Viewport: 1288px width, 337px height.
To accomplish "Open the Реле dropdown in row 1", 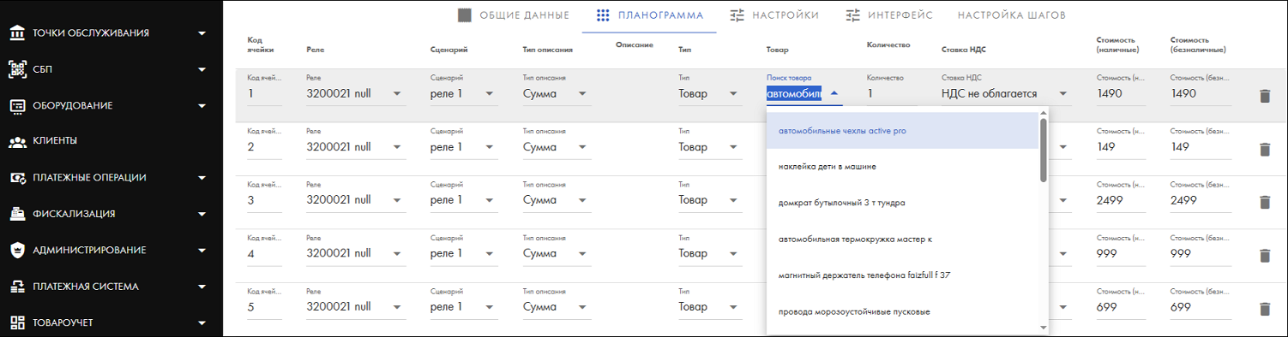I will [397, 94].
